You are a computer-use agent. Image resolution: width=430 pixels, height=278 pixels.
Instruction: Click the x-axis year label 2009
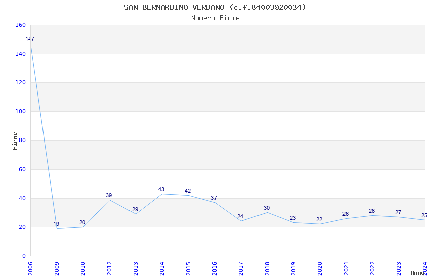(57, 269)
